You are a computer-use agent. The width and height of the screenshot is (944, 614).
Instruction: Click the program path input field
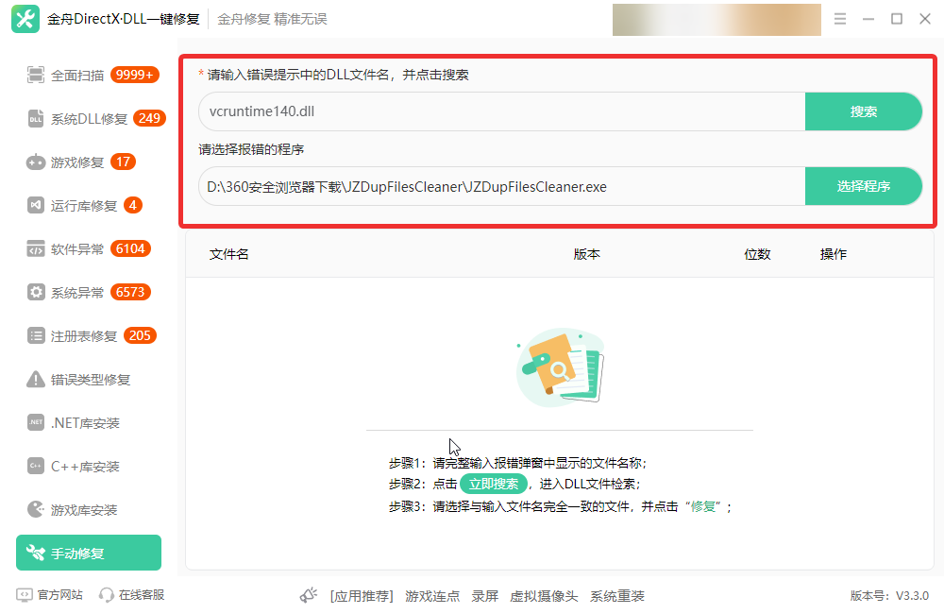502,186
